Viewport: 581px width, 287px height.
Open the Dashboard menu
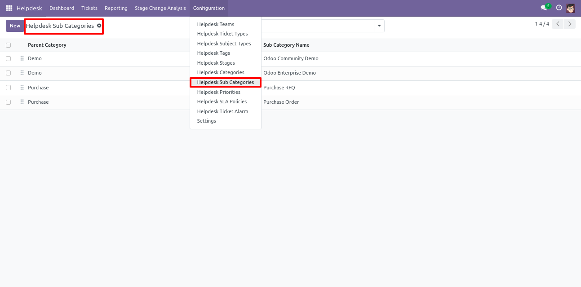[x=62, y=8]
